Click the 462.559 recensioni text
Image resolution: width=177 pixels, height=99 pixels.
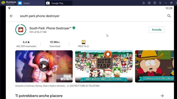click(26, 46)
